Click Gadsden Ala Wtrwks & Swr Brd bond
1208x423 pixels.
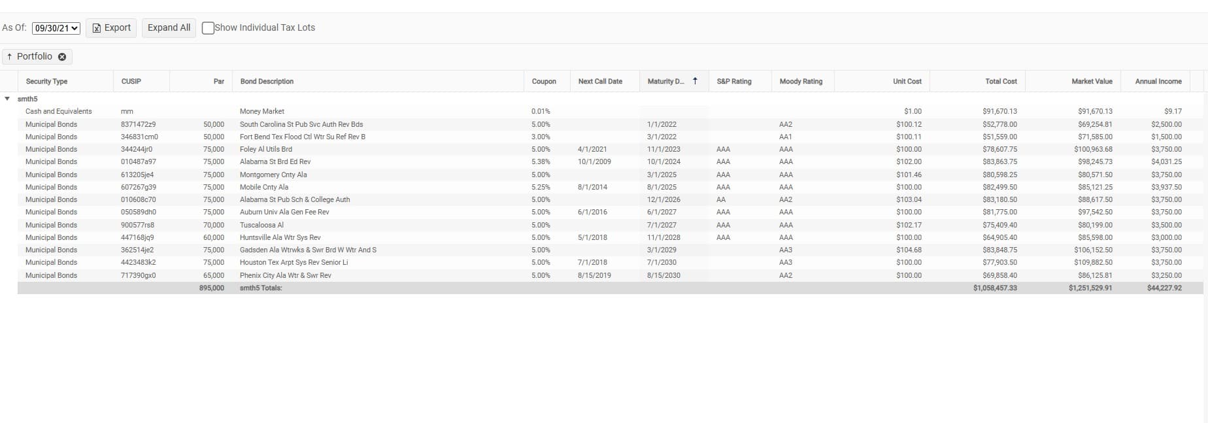click(308, 250)
